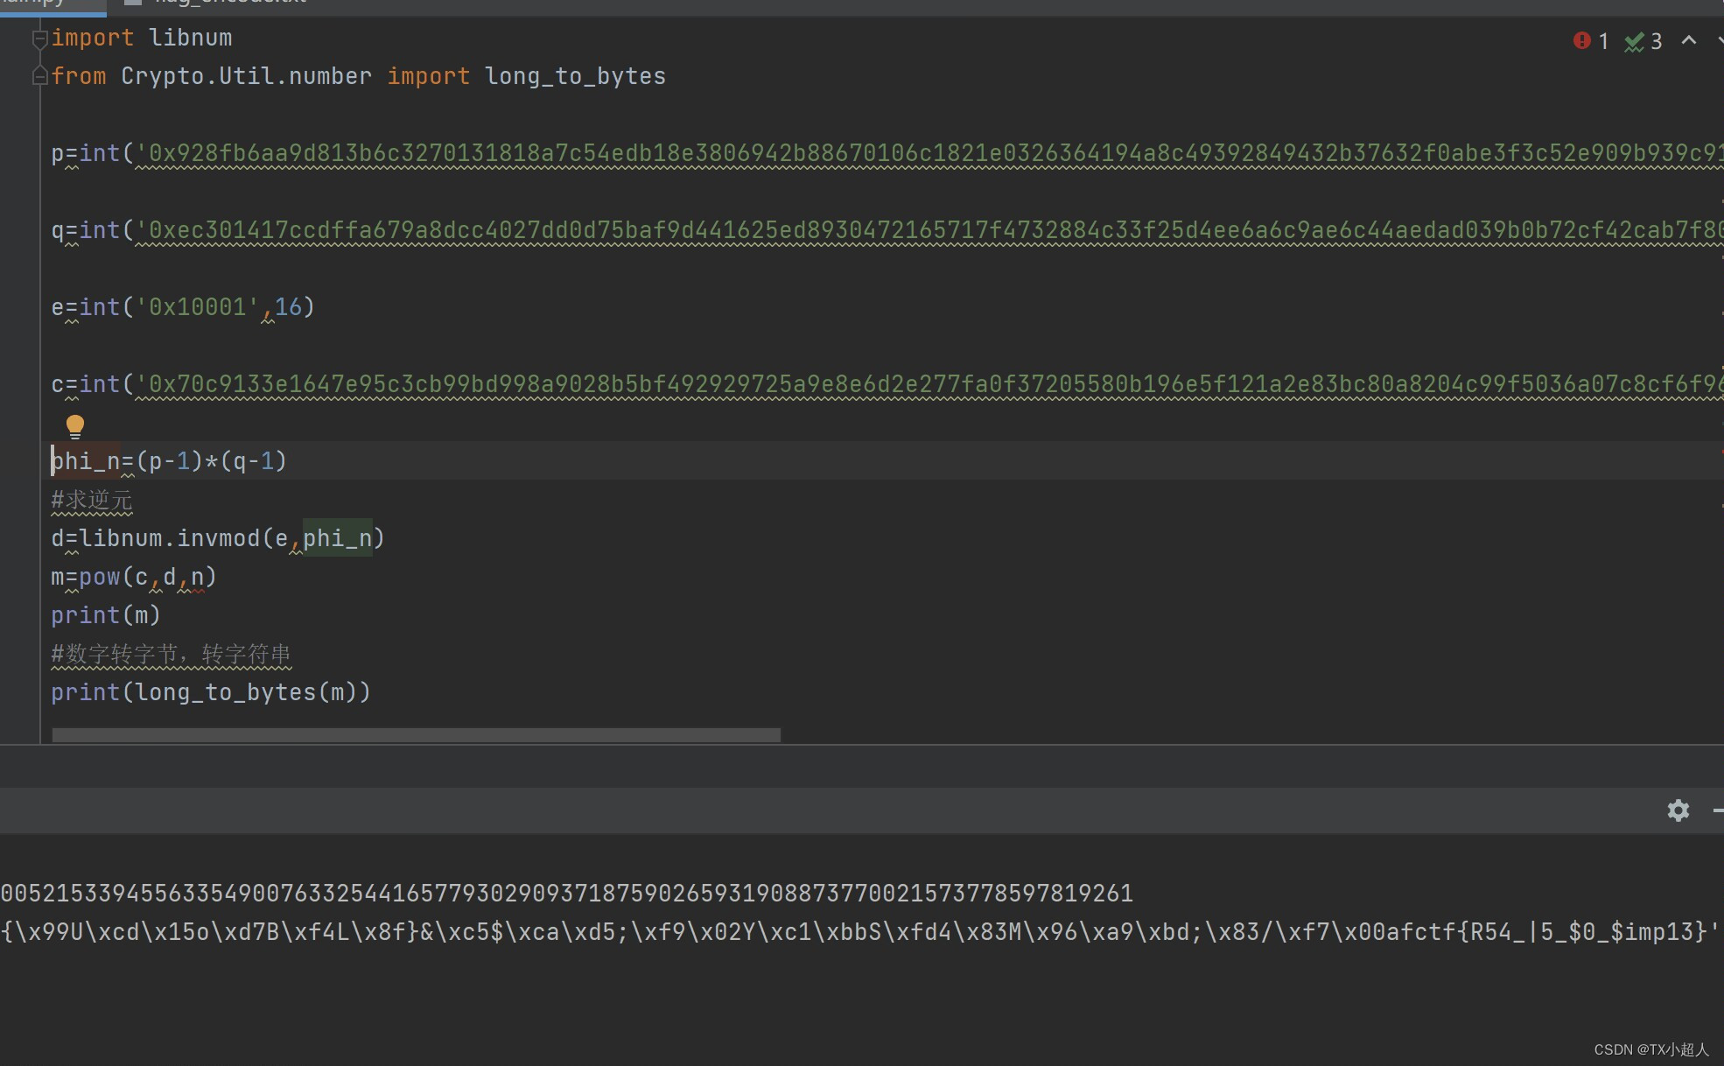Click the line print(long_to_bytes(m))

[x=211, y=692]
